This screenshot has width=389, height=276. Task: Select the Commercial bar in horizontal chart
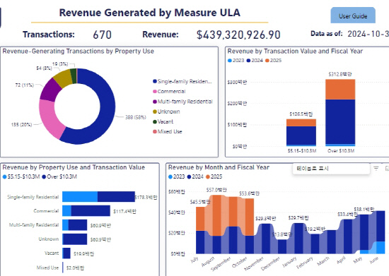(x=86, y=211)
